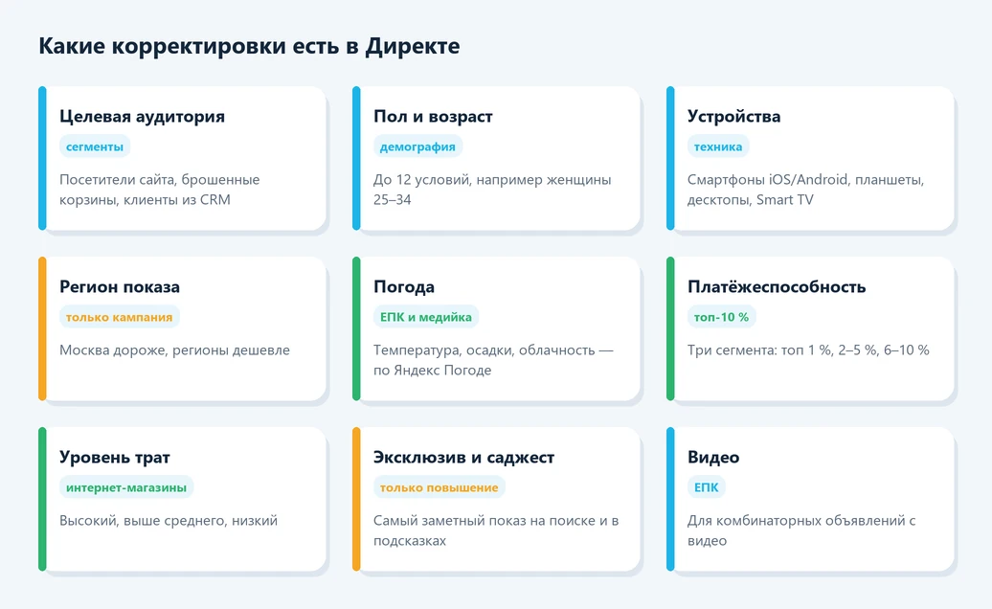Viewport: 992px width, 609px height.
Task: Click the "демография" tag
Action: coord(417,147)
